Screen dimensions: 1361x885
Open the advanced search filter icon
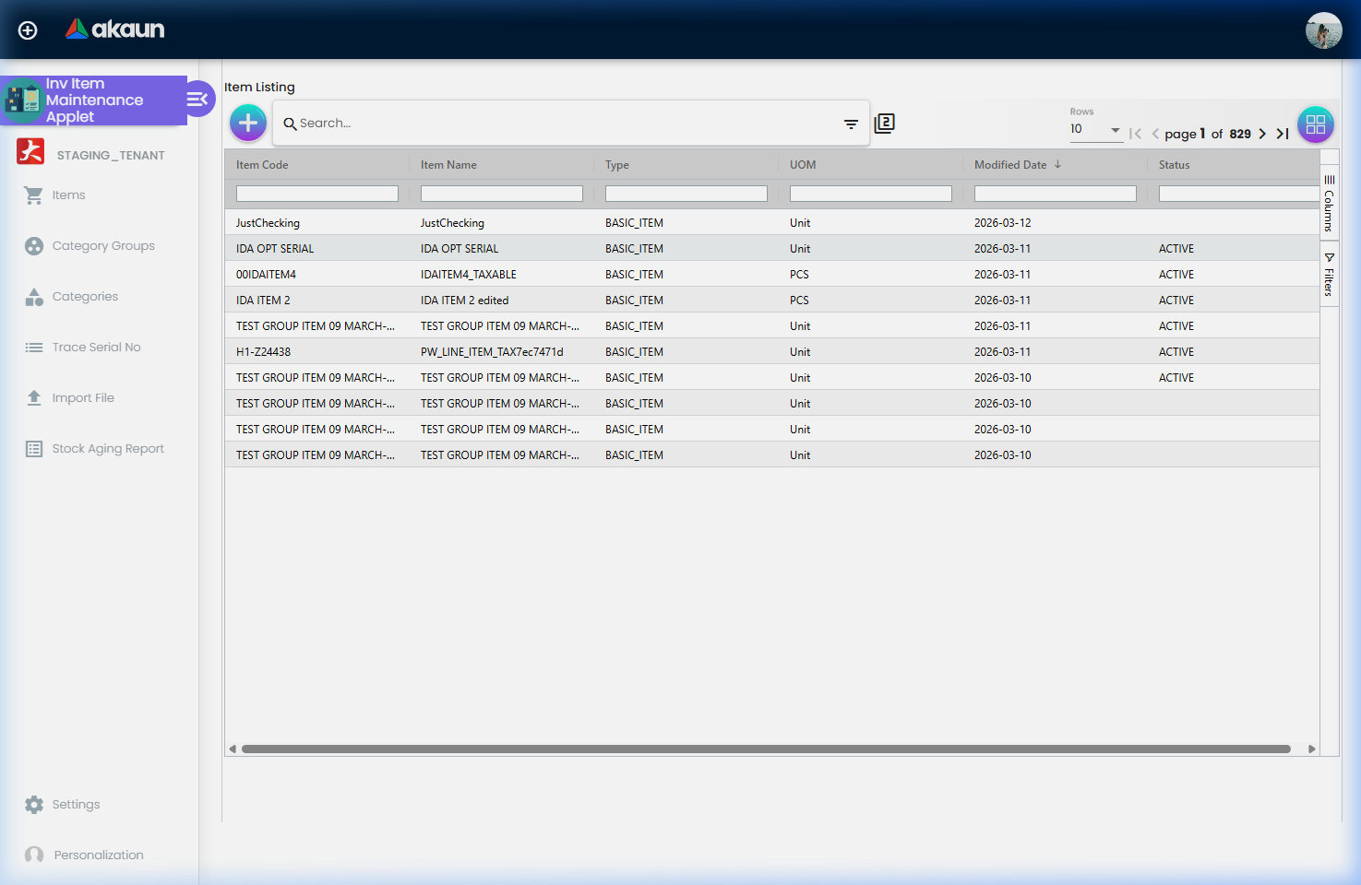tap(851, 124)
